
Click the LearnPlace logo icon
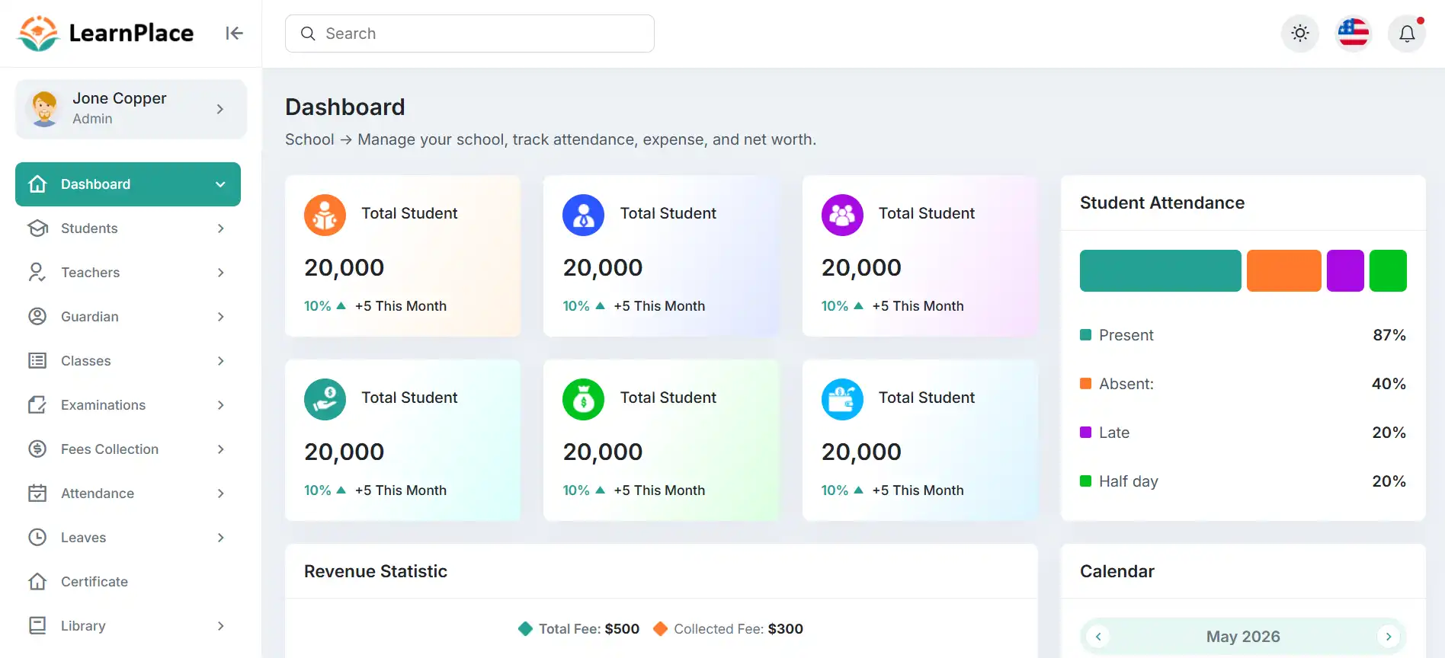click(38, 34)
